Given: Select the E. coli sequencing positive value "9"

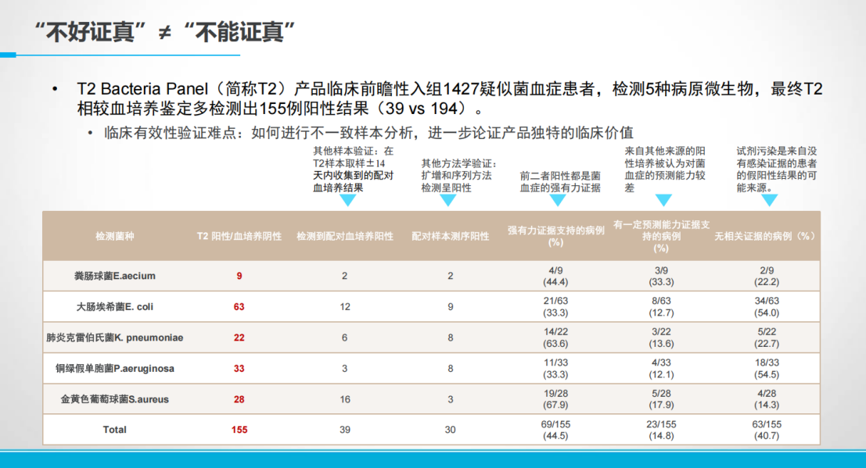Looking at the screenshot, I should [451, 307].
